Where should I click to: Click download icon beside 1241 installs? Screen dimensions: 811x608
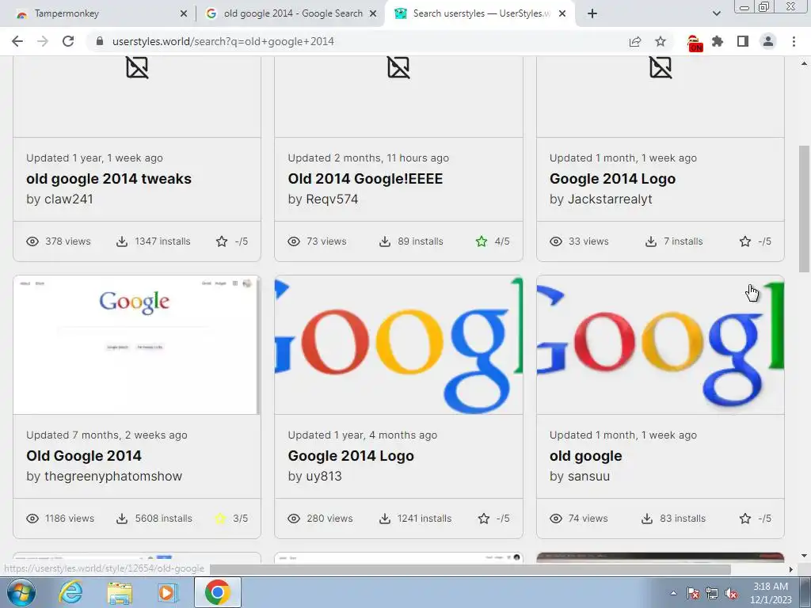(x=384, y=519)
